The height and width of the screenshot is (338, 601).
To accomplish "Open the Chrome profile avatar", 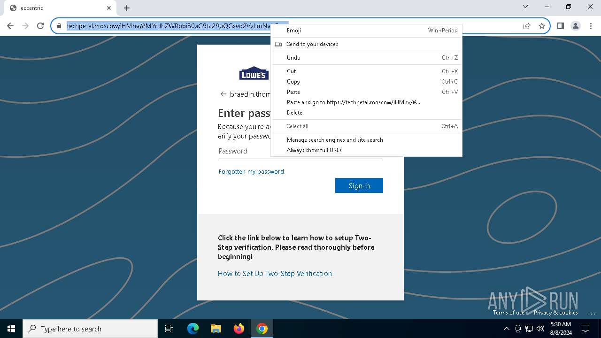I will tap(576, 26).
